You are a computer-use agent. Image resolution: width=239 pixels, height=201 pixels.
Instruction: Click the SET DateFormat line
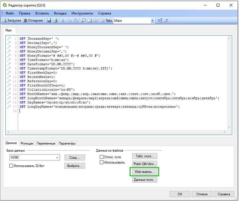pos(47,64)
